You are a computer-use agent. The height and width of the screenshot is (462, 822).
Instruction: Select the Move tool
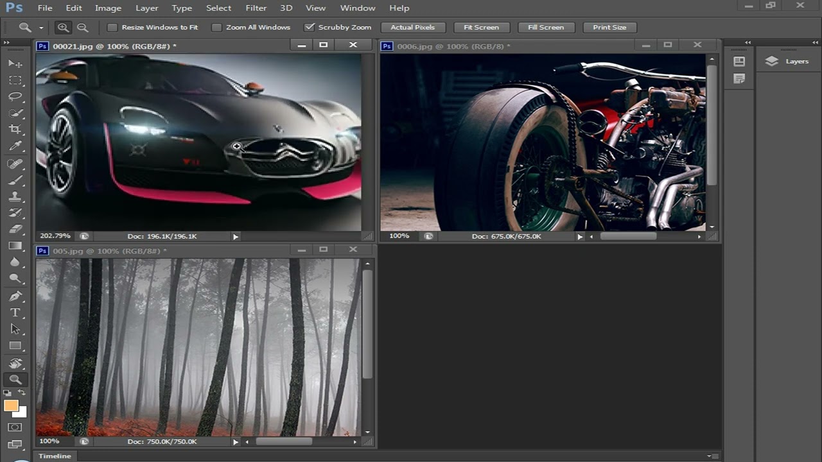pos(15,64)
